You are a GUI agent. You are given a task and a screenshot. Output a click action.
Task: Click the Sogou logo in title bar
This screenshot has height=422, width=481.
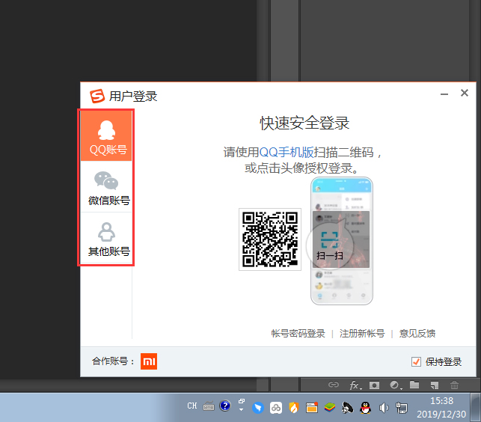click(96, 96)
